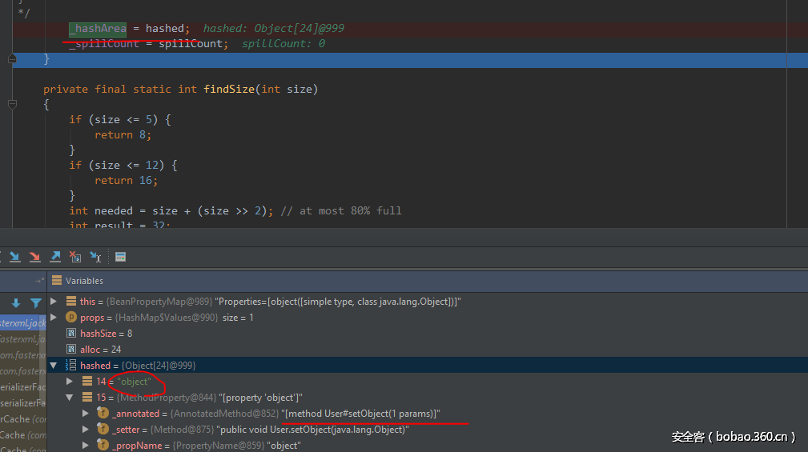Click the Drop Frame icon

74,257
